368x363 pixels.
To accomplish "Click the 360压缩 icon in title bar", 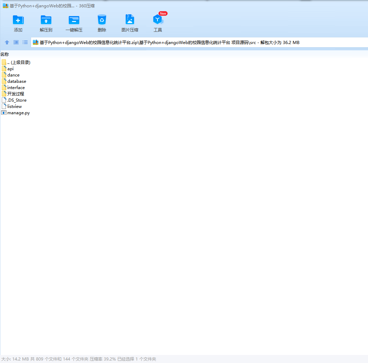I will 6,6.
